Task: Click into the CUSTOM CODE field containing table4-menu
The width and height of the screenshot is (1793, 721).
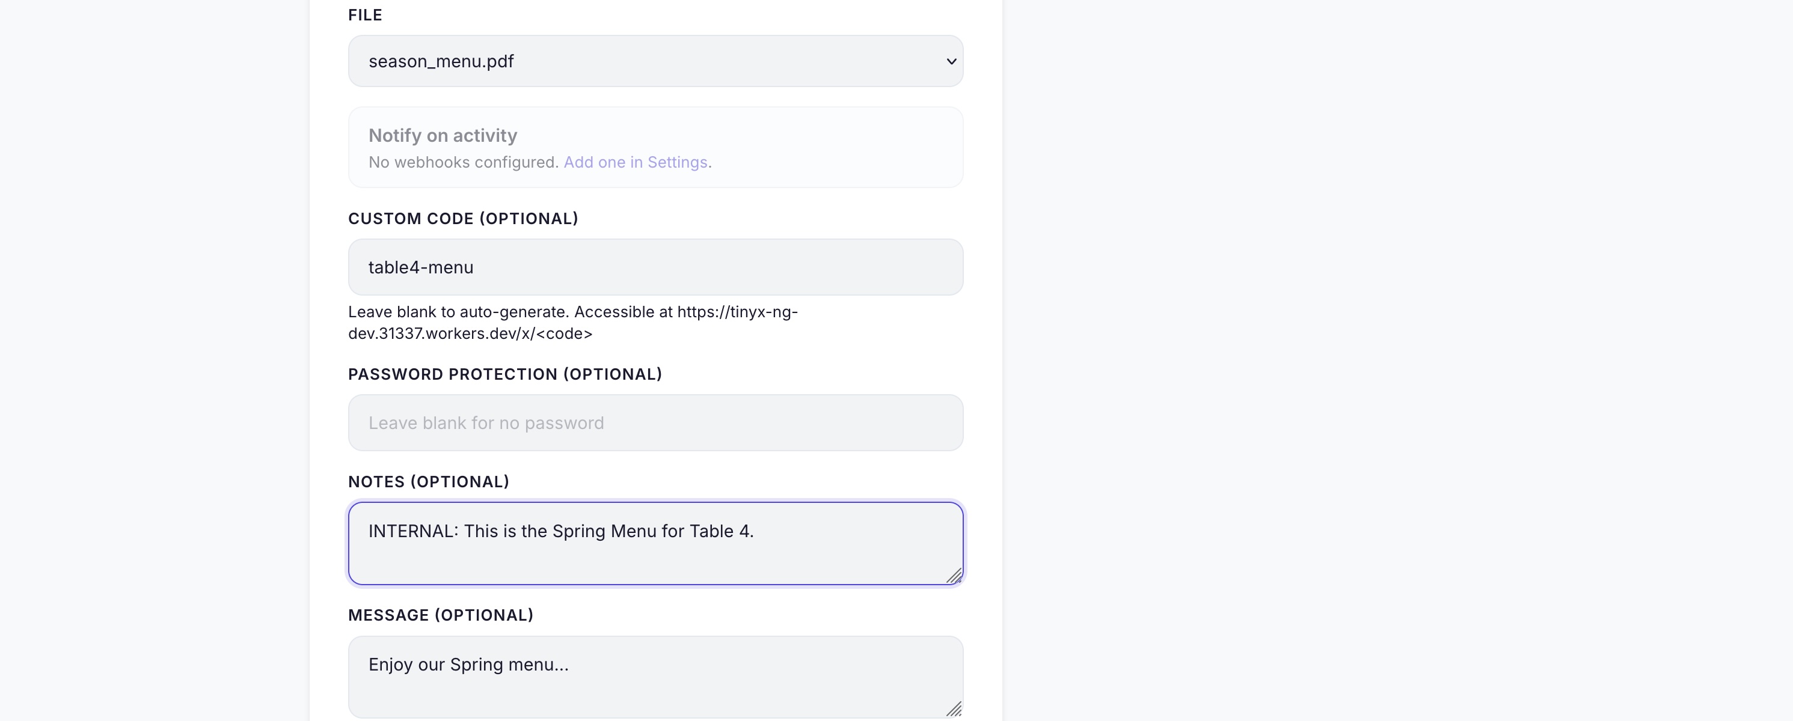Action: coord(655,267)
